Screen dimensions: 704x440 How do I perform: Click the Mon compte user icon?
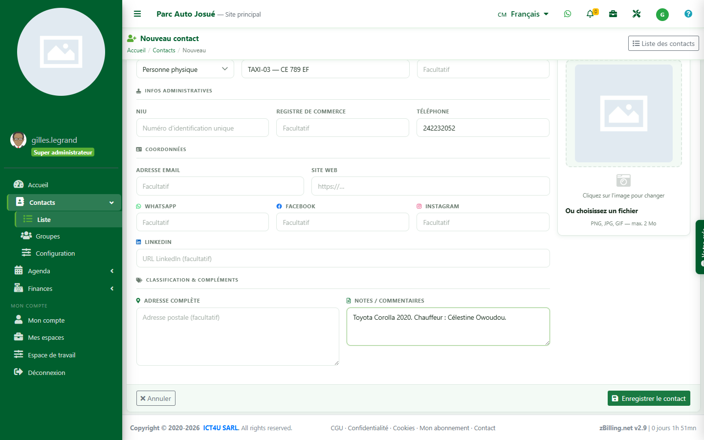click(x=19, y=320)
